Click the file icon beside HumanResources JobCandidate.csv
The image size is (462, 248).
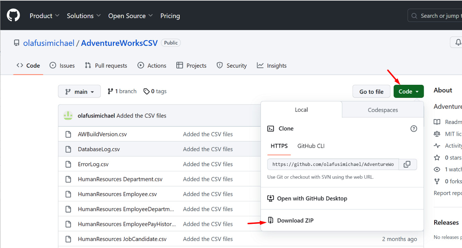coord(68,239)
